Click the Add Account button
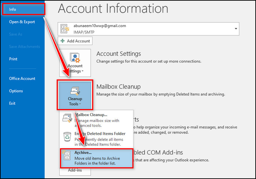Image resolution: width=256 pixels, height=179 pixels. [74, 40]
